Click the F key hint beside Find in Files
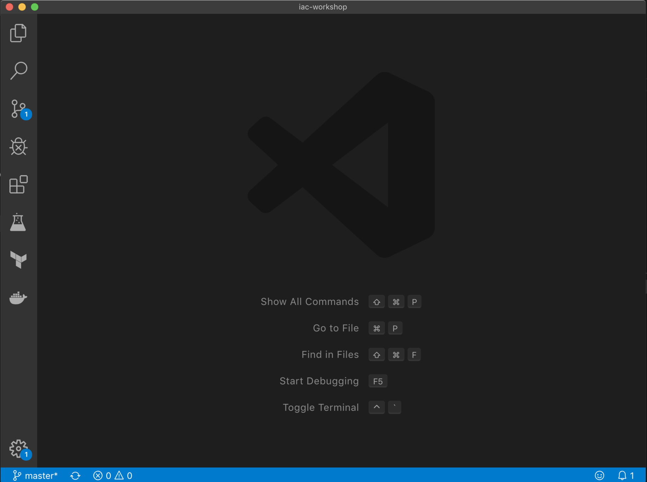The width and height of the screenshot is (647, 482). [414, 355]
